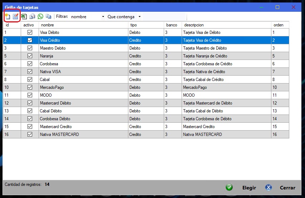This screenshot has height=198, width=305.
Task: Toggle activo checkbox for Maestro Debito
Action: pyautogui.click(x=30, y=48)
